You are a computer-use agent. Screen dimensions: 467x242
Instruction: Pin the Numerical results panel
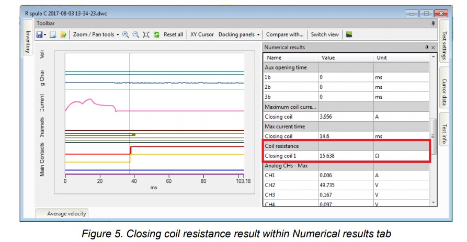[426, 48]
